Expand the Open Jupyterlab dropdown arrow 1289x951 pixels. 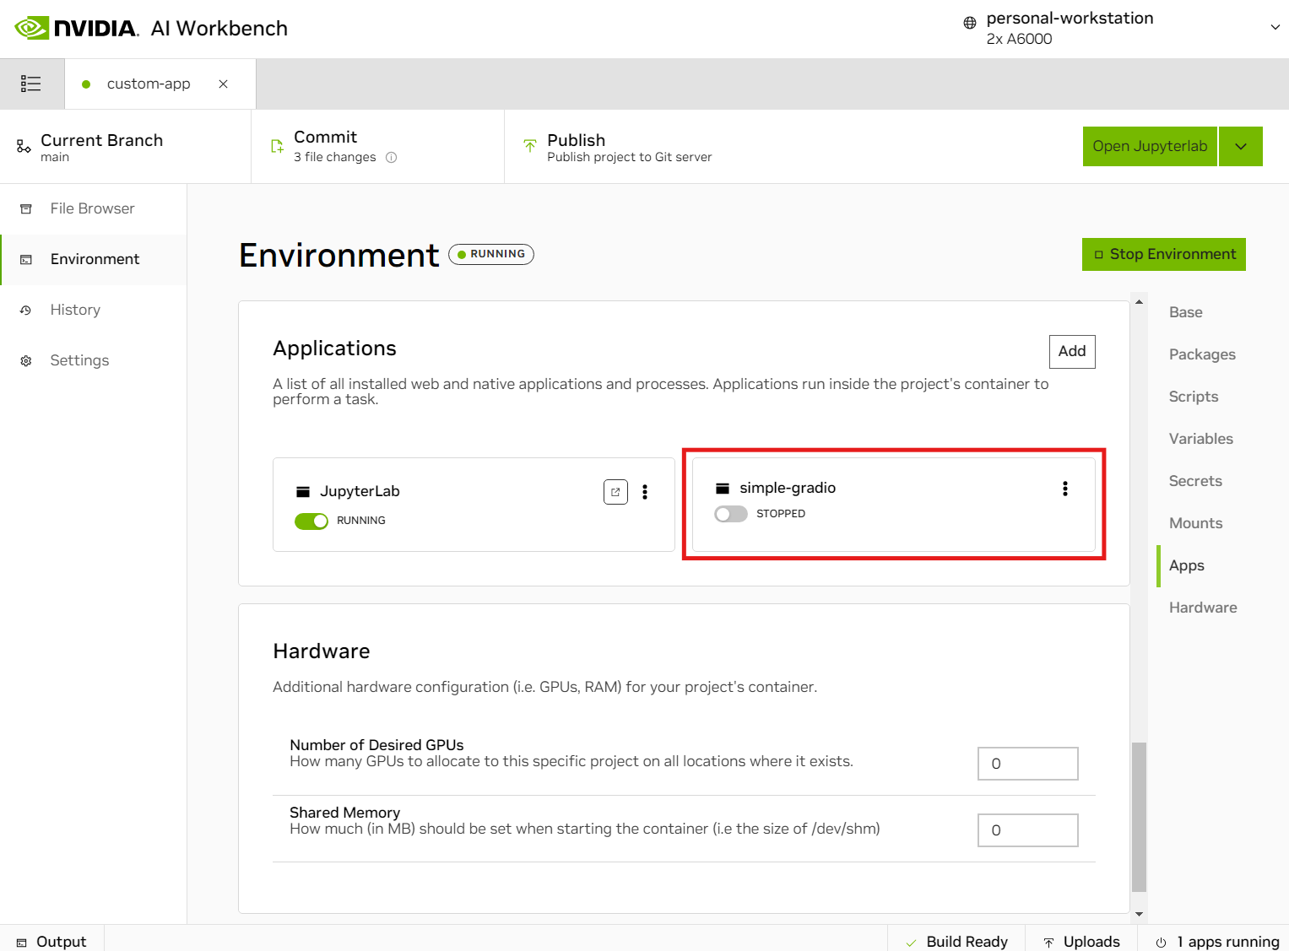point(1240,147)
